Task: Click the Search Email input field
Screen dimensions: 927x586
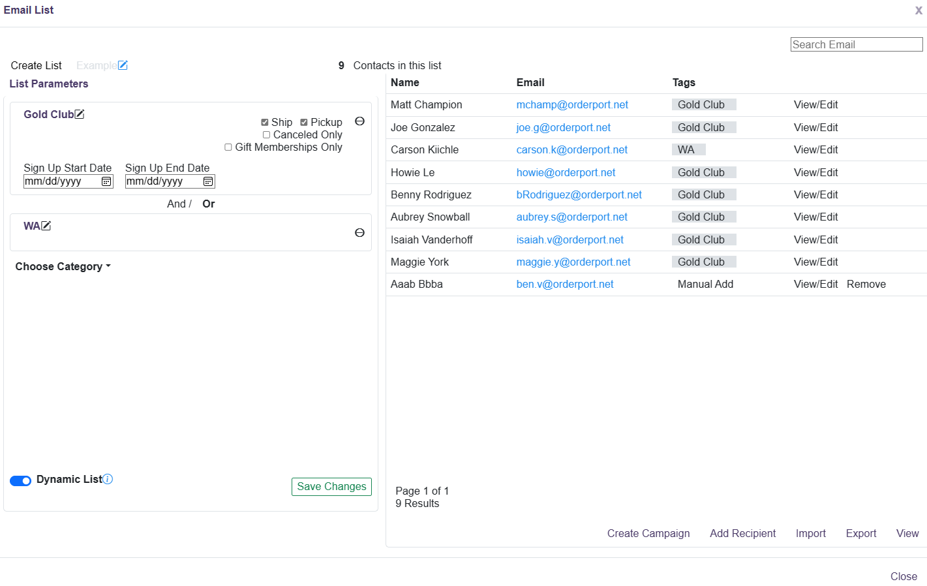Action: [856, 44]
